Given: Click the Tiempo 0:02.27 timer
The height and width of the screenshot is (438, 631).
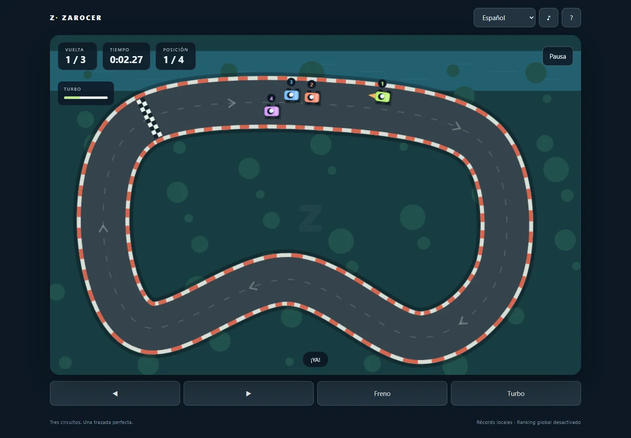Looking at the screenshot, I should tap(126, 56).
